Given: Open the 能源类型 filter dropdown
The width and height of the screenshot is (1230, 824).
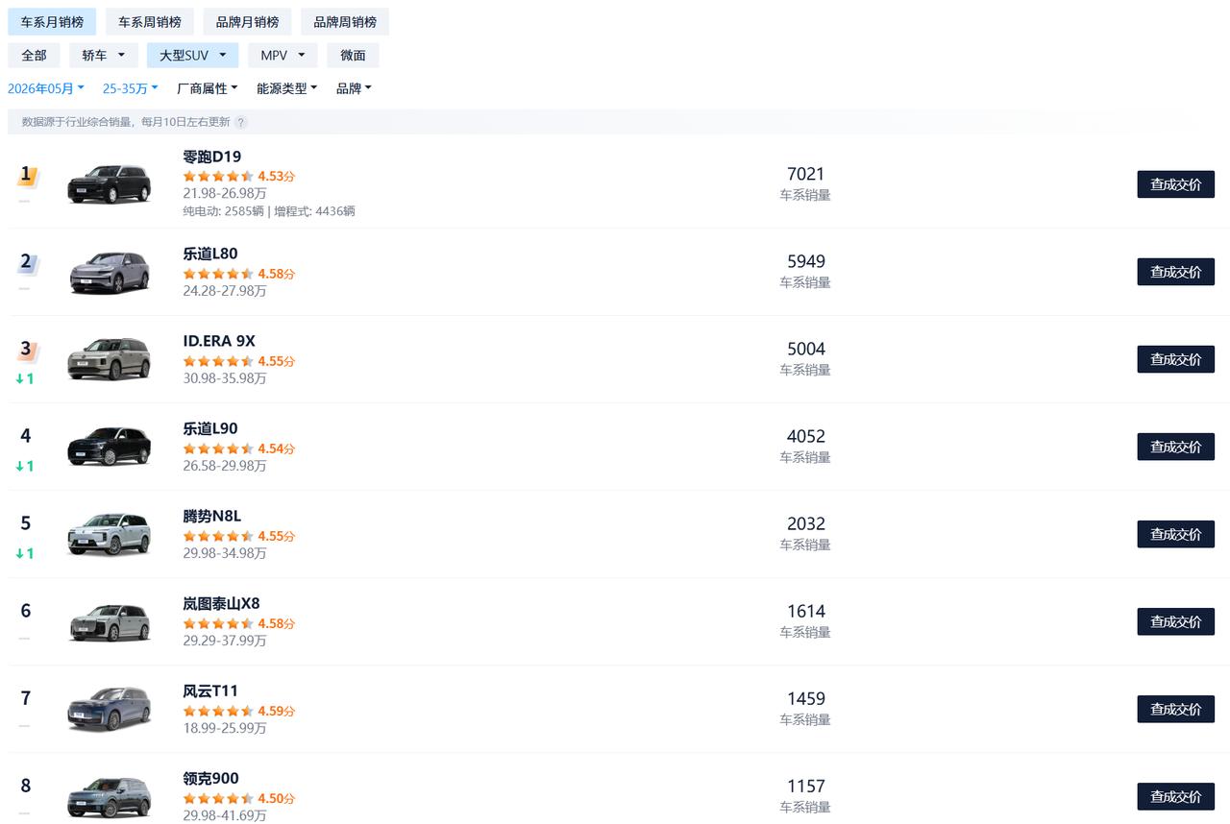Looking at the screenshot, I should (x=287, y=88).
